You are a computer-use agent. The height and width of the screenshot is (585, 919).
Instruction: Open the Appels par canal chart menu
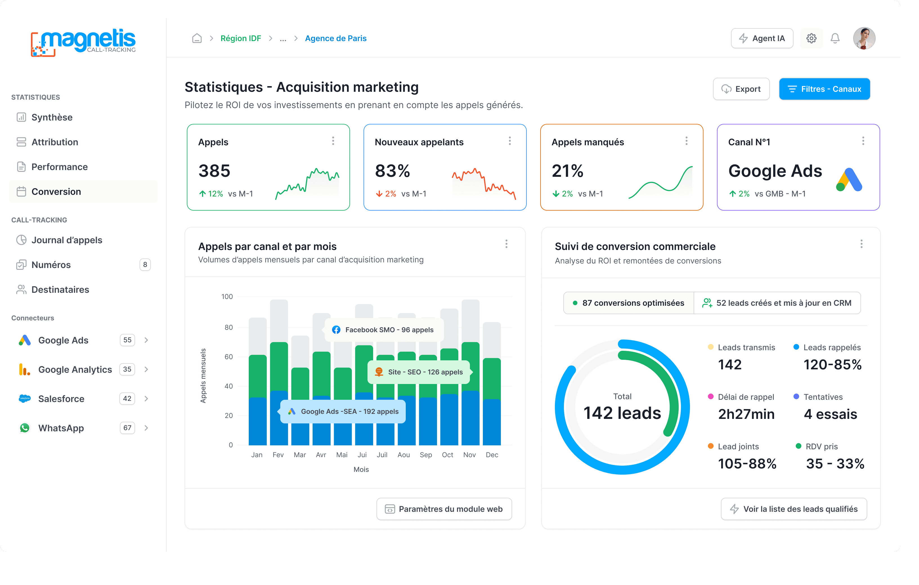[x=506, y=244]
